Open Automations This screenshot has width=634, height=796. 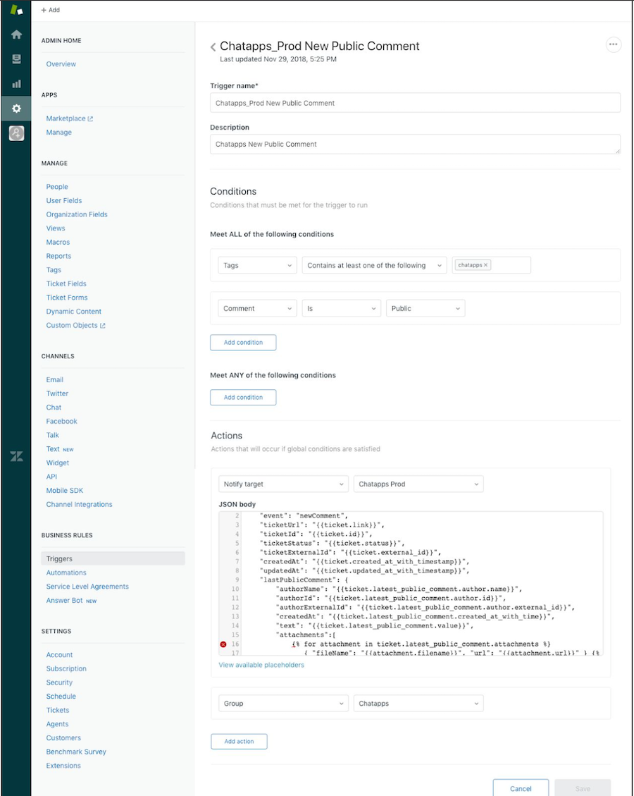[66, 572]
